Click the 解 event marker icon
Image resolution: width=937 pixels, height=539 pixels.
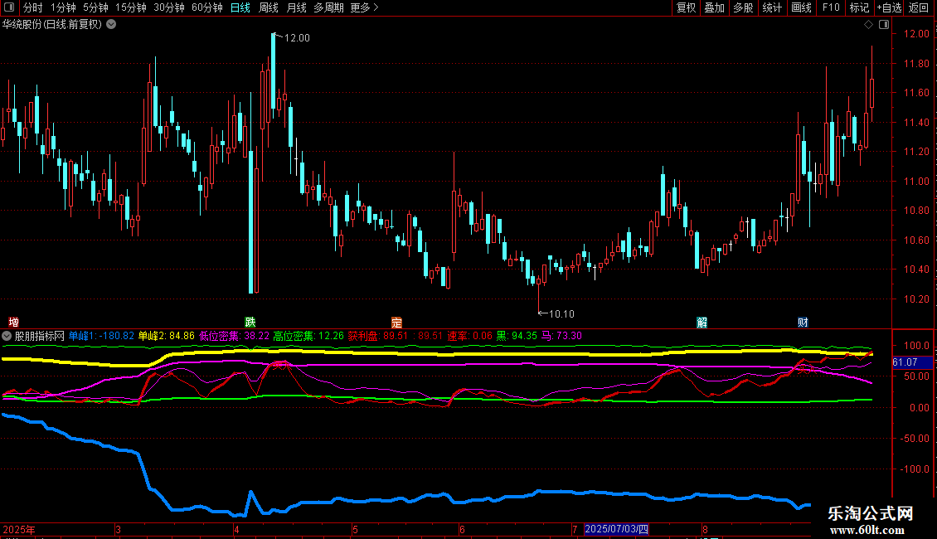(702, 322)
